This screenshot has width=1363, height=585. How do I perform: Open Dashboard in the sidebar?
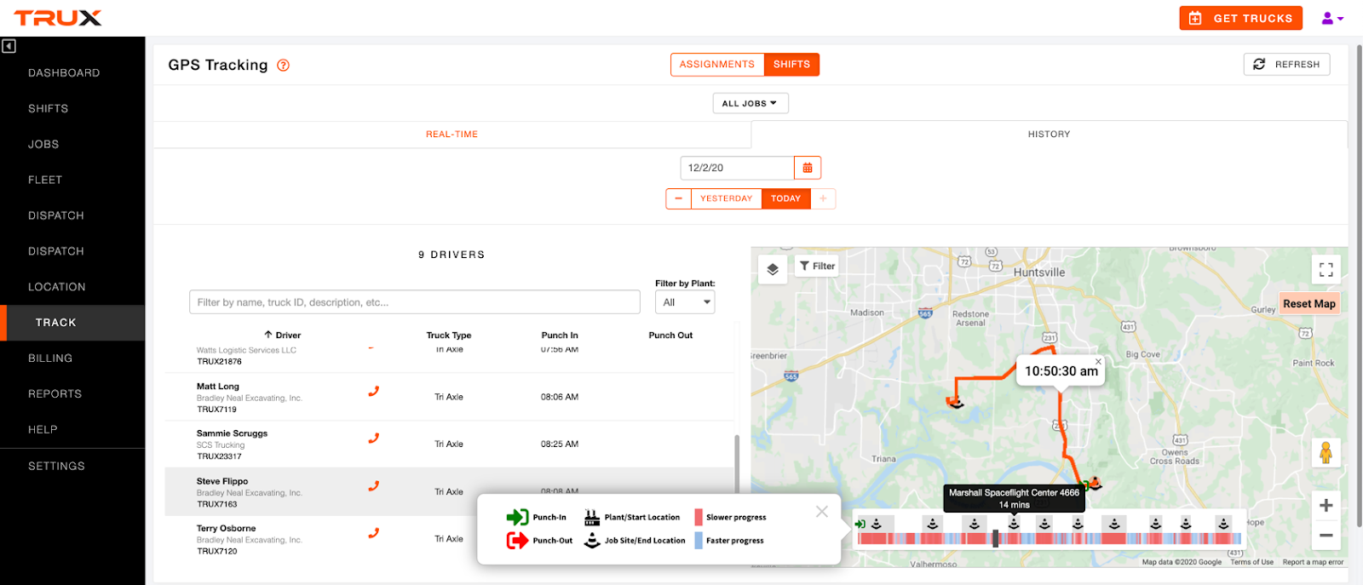point(64,73)
